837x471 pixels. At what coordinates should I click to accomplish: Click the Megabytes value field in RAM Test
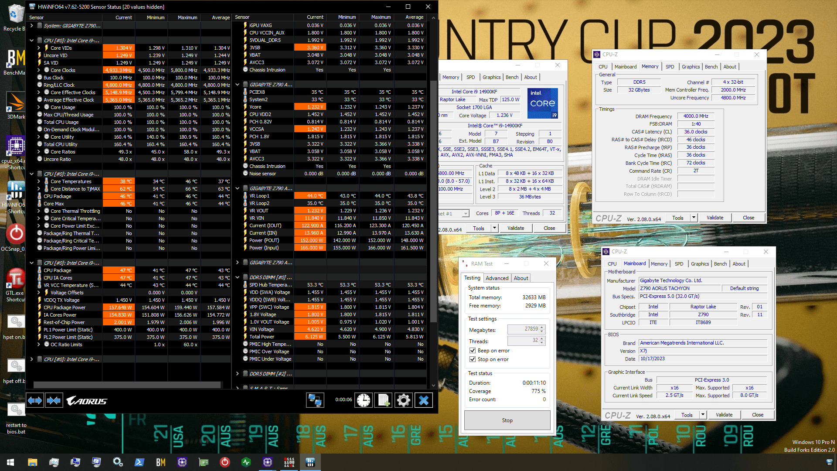pyautogui.click(x=524, y=329)
